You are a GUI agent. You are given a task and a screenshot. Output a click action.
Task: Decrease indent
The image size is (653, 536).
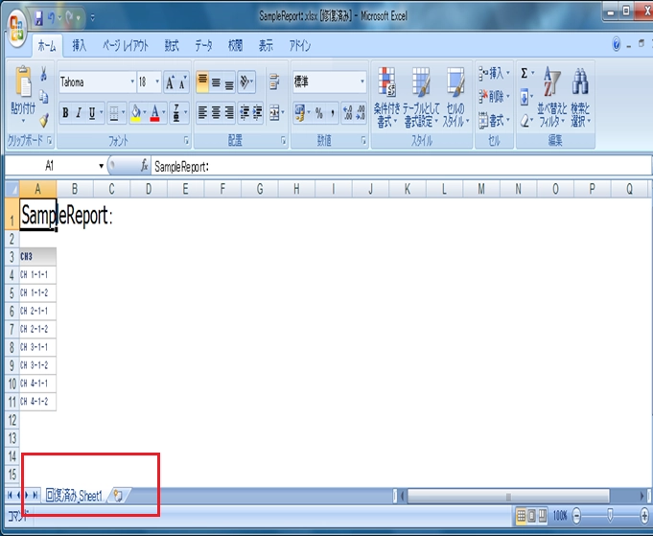245,113
